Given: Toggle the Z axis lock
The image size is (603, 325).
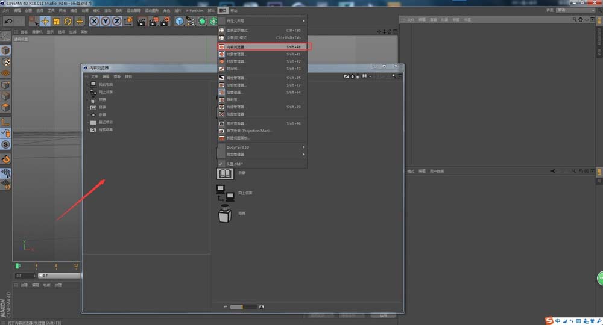Looking at the screenshot, I should [116, 22].
